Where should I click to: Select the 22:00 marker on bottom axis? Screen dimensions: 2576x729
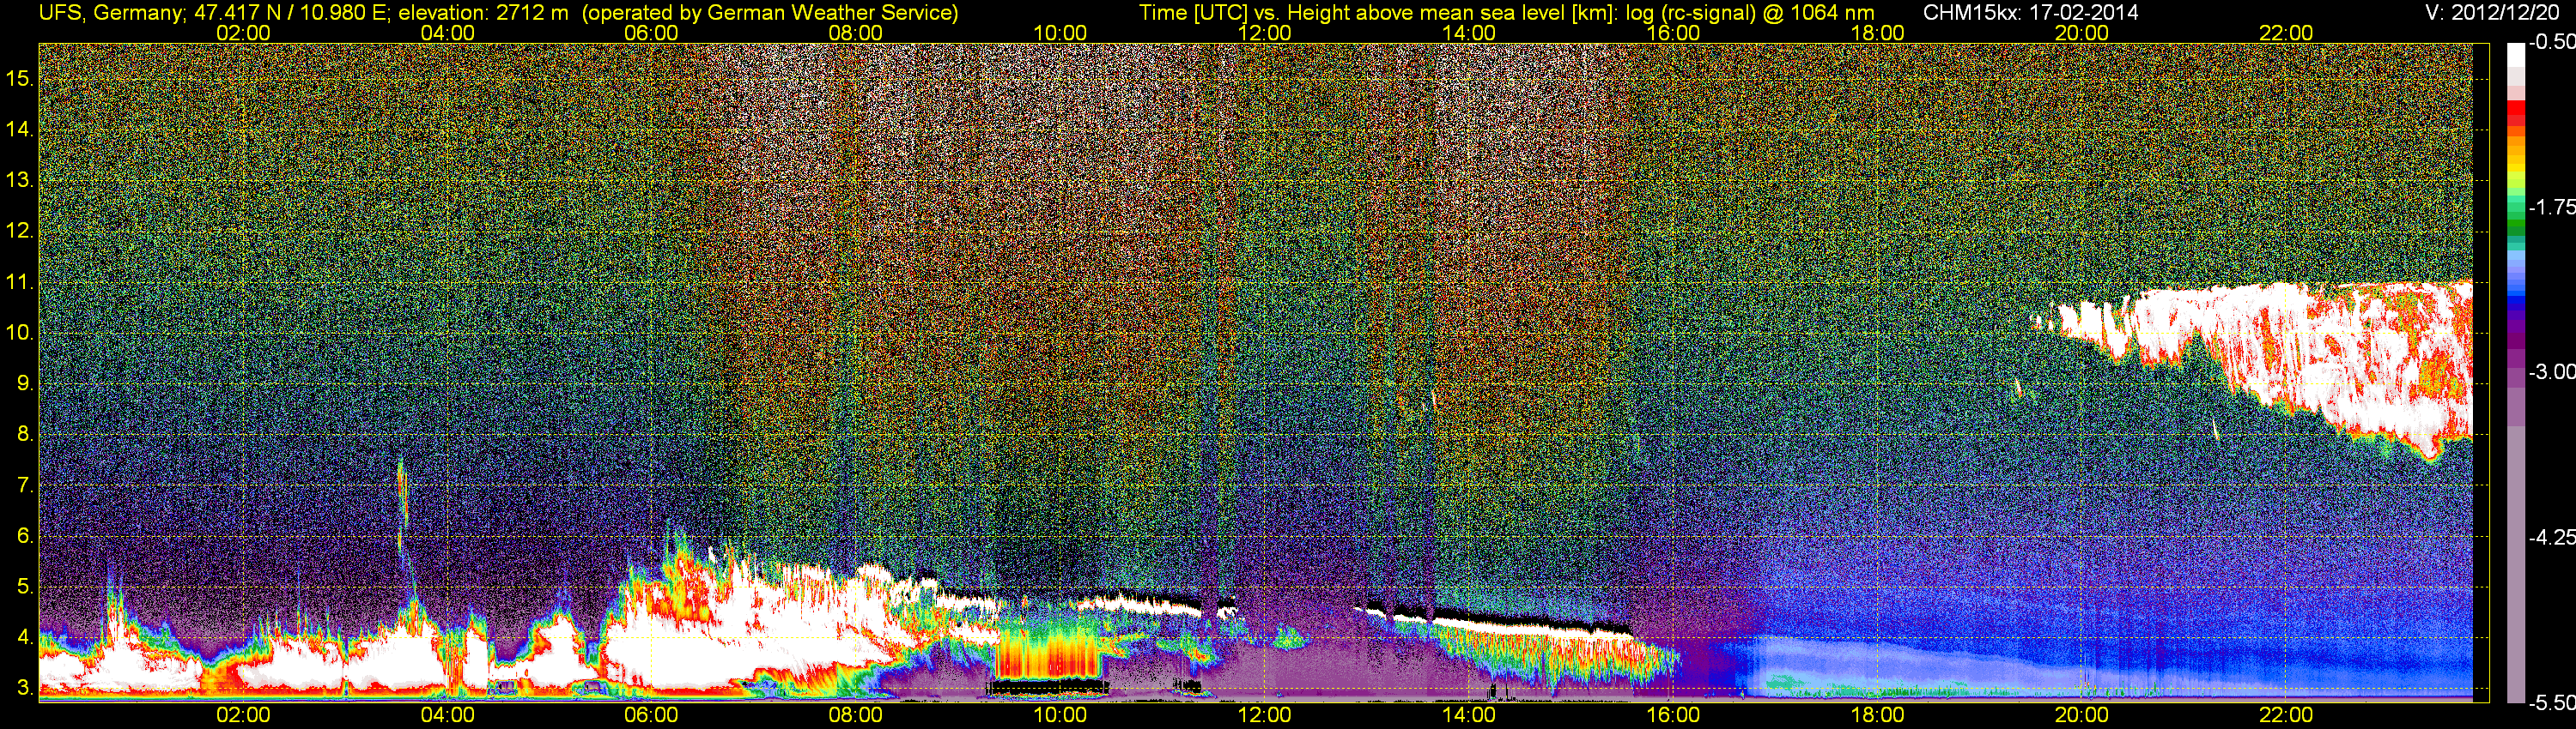2286,715
